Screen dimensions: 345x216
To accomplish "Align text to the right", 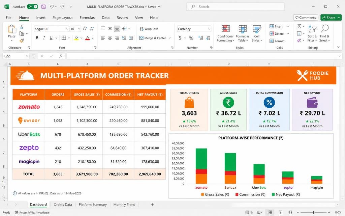I will [x=117, y=38].
